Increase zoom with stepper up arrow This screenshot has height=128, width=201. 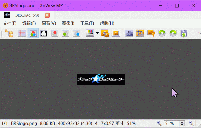pyautogui.click(x=182, y=122)
